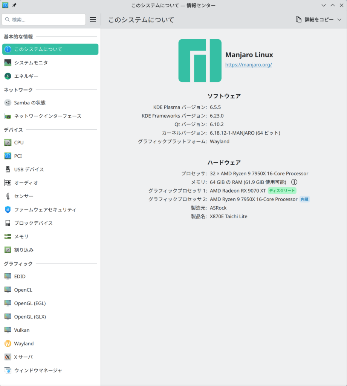
Task: Open the manjaro.org link
Action: [248, 64]
